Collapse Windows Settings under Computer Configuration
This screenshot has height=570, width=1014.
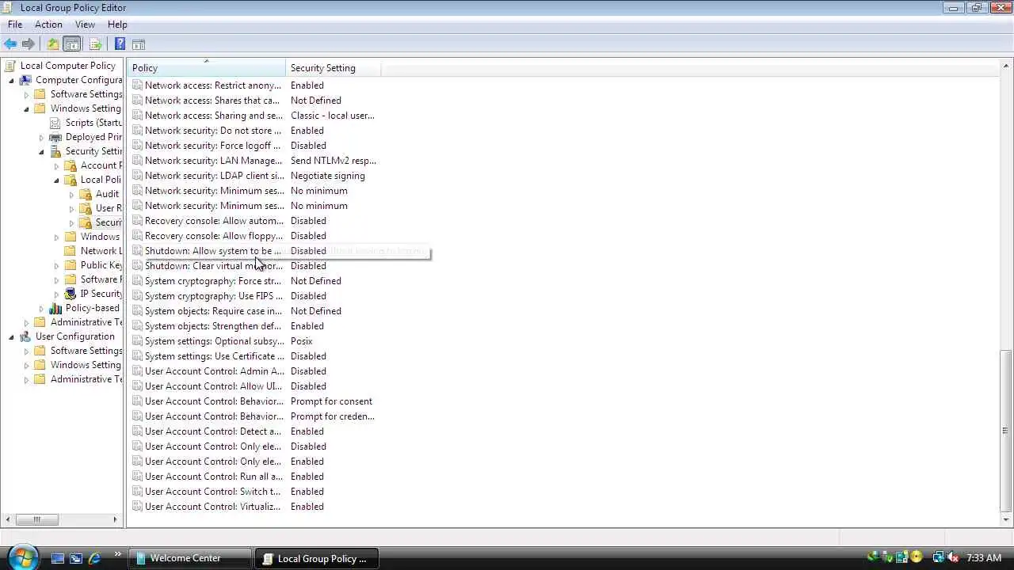point(26,108)
